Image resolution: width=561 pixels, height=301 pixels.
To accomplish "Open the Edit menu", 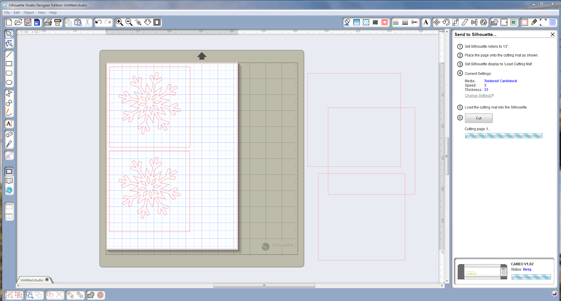I will (16, 13).
